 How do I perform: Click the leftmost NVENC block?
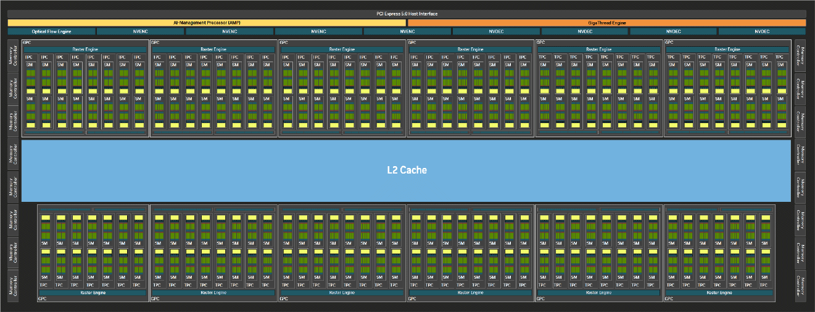141,31
